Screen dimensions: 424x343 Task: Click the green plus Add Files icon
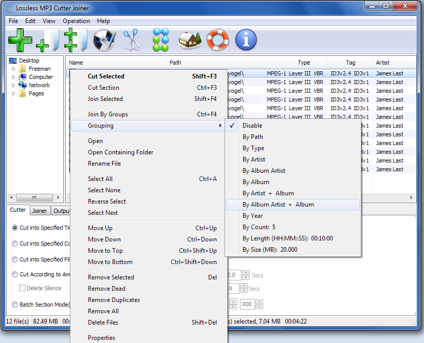[20, 40]
